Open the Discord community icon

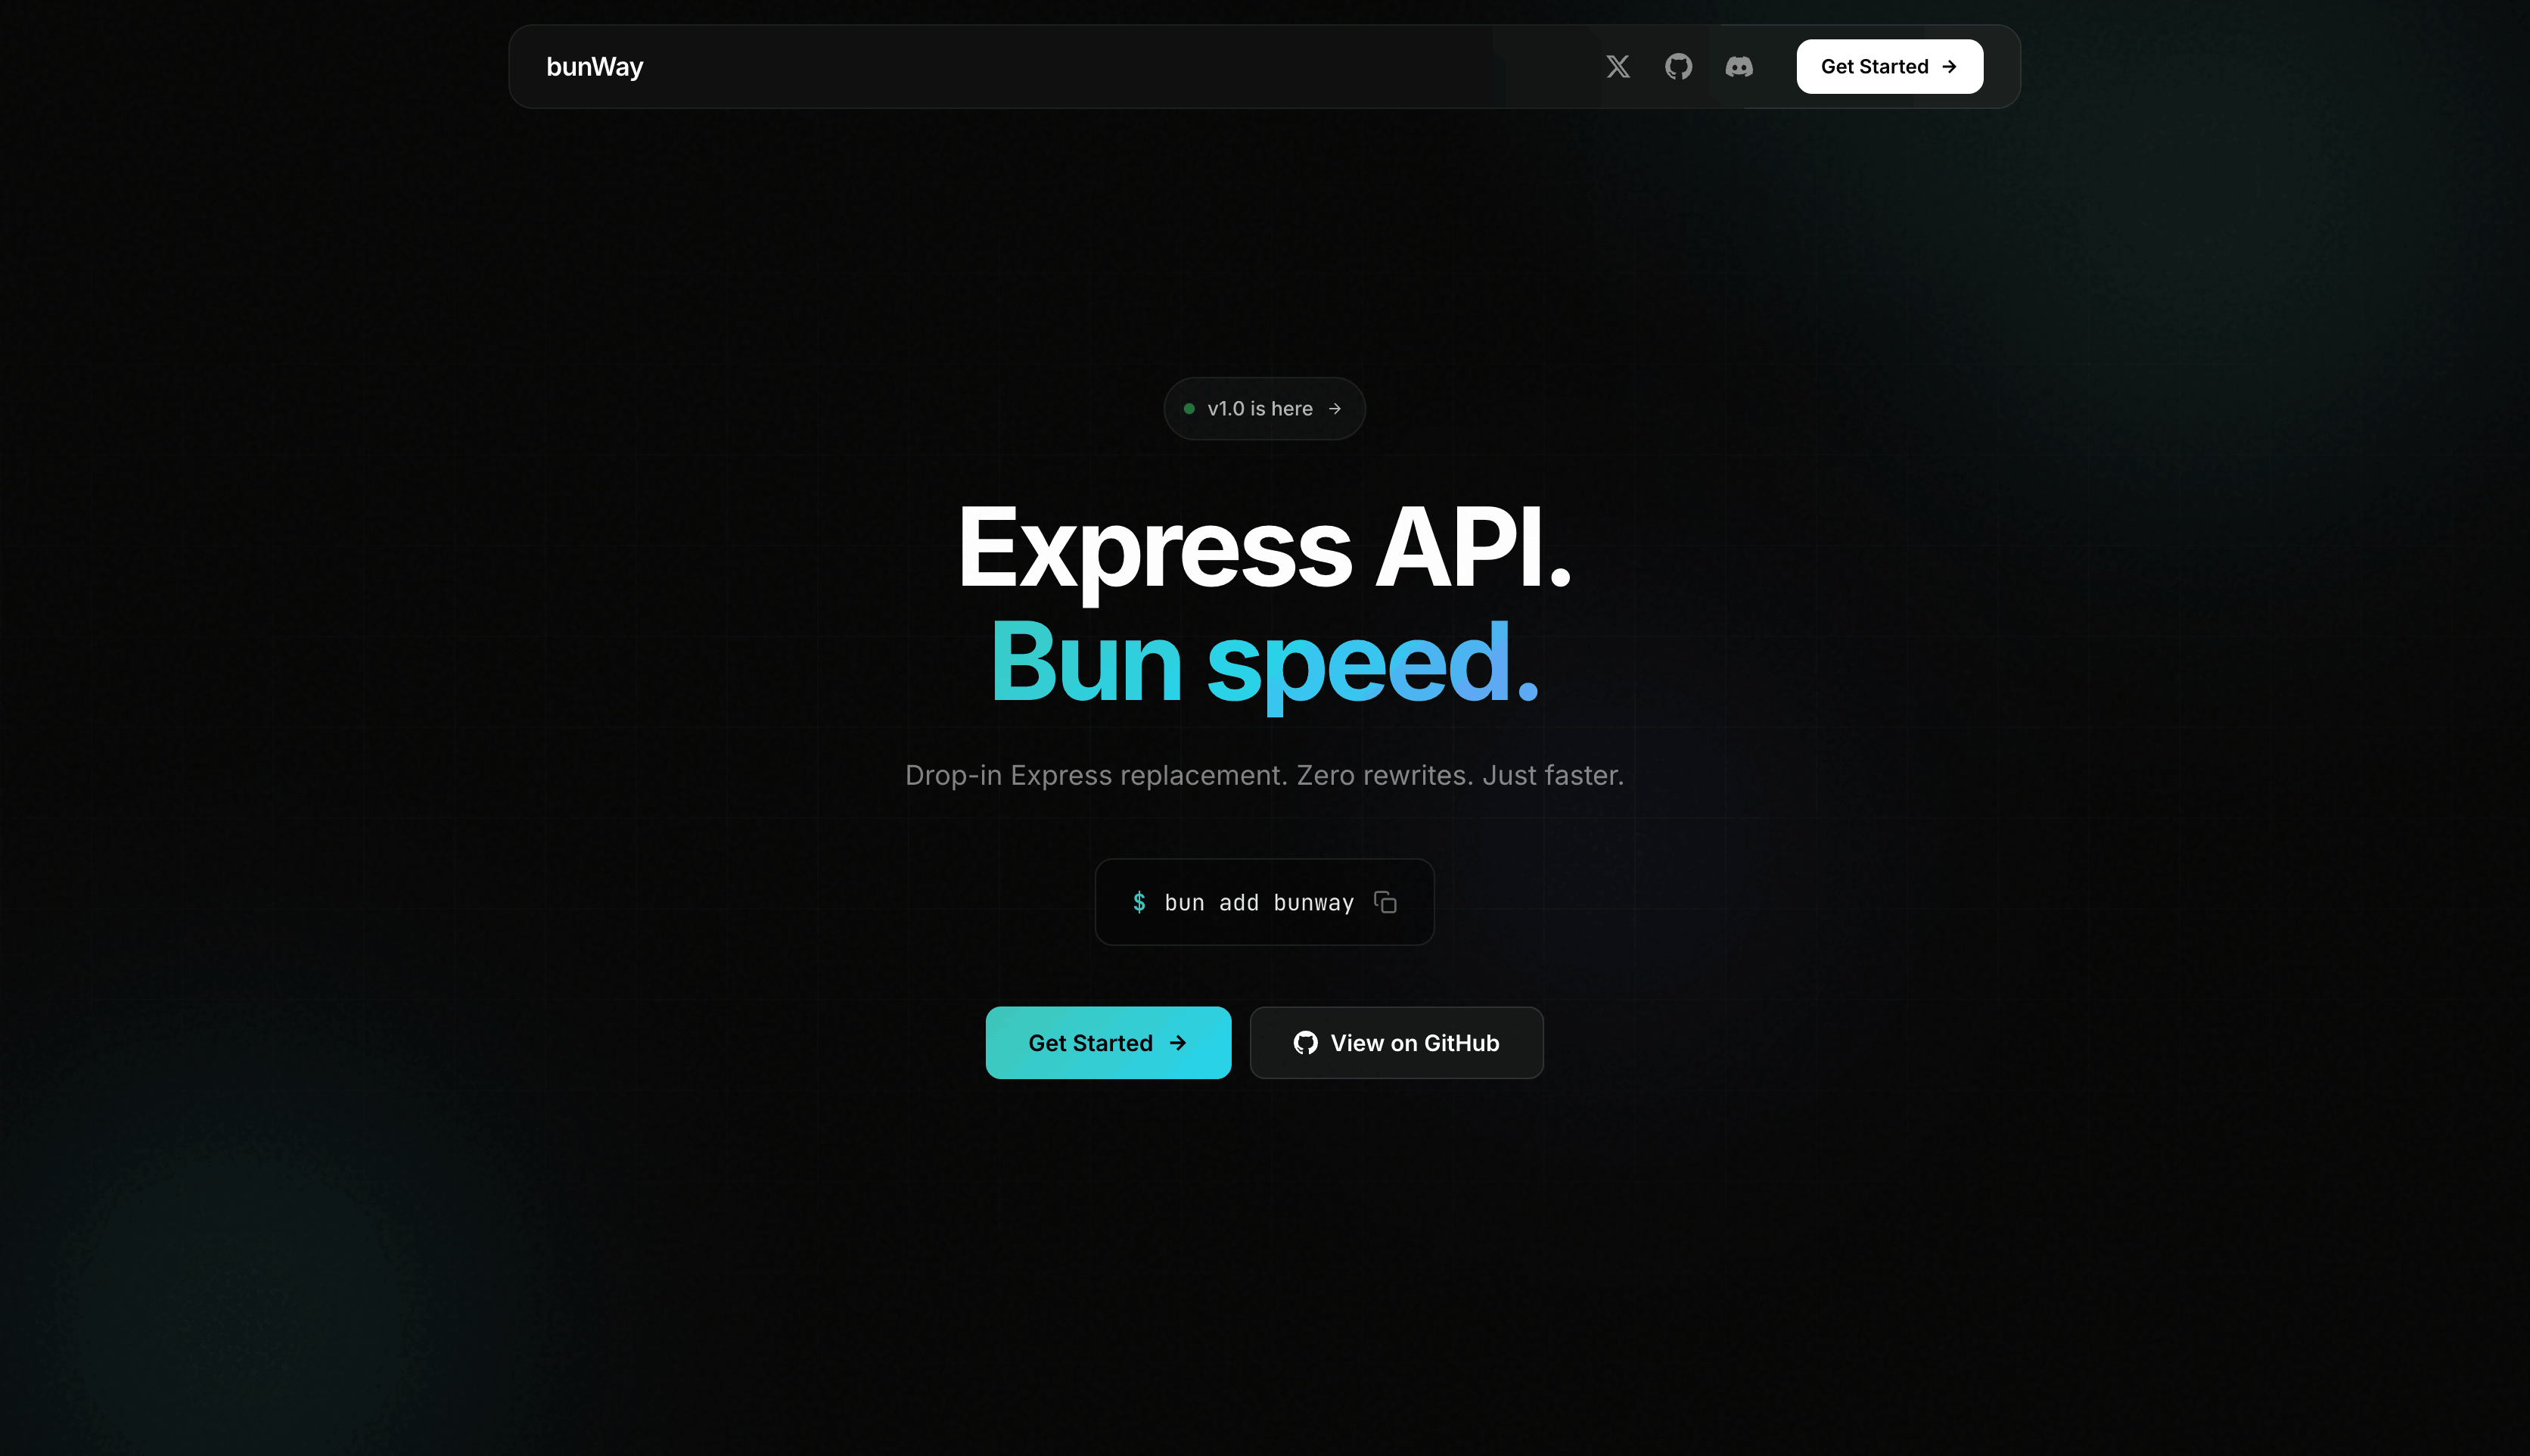[x=1739, y=66]
